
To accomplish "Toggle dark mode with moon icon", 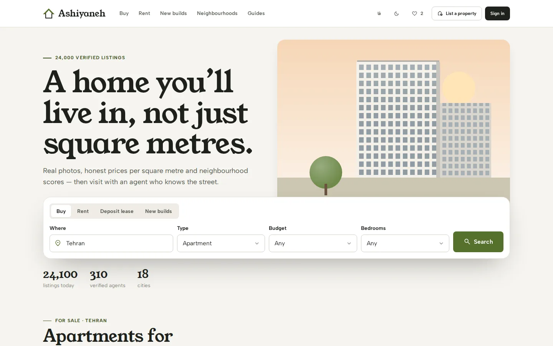I will coord(396,13).
